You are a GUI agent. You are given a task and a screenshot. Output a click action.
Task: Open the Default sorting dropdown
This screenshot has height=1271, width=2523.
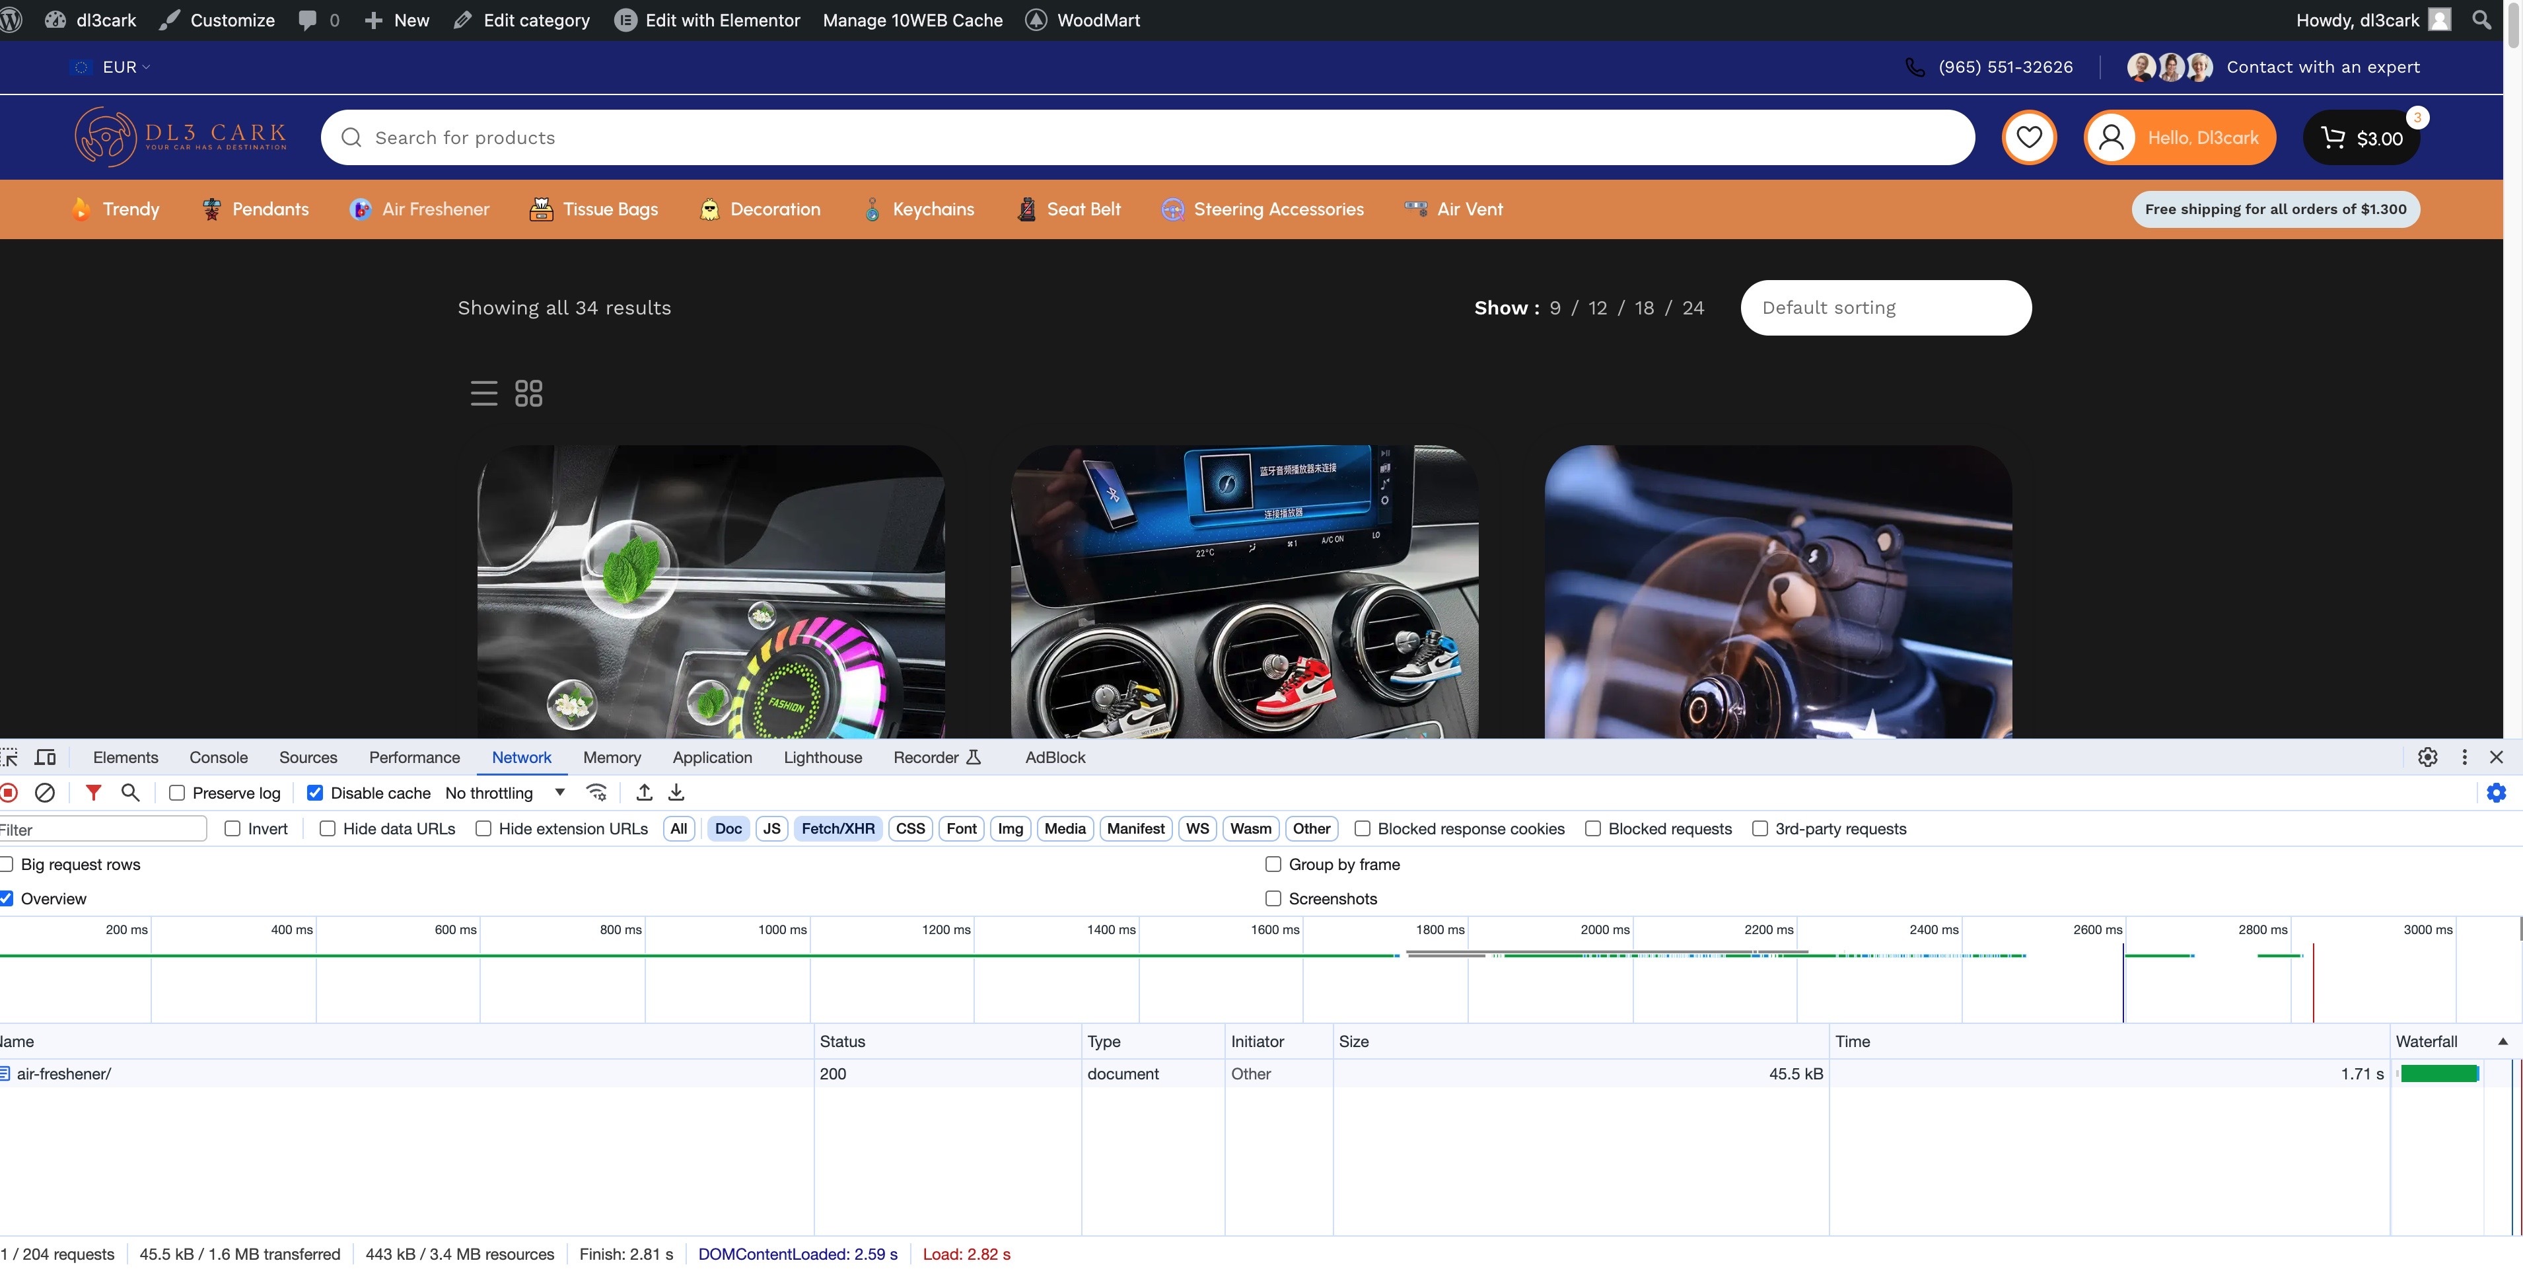[x=1886, y=308]
